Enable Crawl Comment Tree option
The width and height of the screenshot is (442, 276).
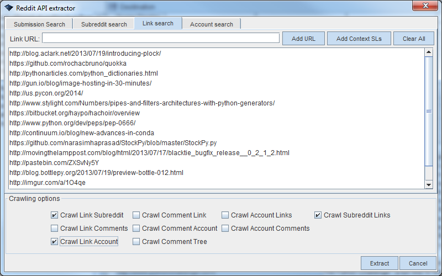click(x=136, y=242)
